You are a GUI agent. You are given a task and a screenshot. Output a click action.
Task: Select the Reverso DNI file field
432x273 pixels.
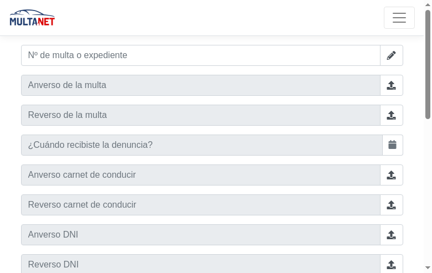click(x=200, y=264)
